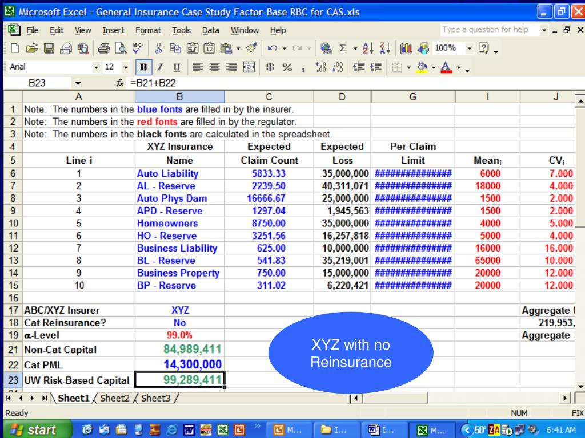
Task: Select row 17 header
Action: tap(13, 310)
